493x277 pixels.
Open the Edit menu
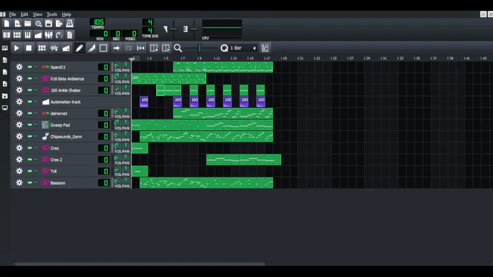[x=24, y=14]
